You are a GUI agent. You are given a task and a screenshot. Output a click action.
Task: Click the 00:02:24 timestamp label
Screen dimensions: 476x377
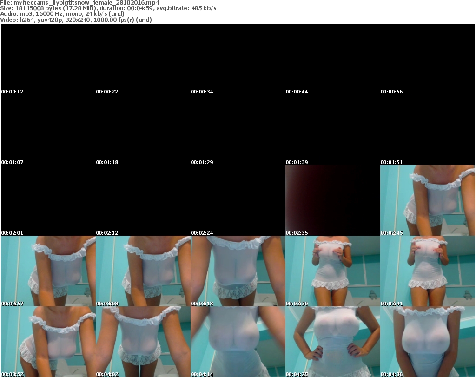202,233
